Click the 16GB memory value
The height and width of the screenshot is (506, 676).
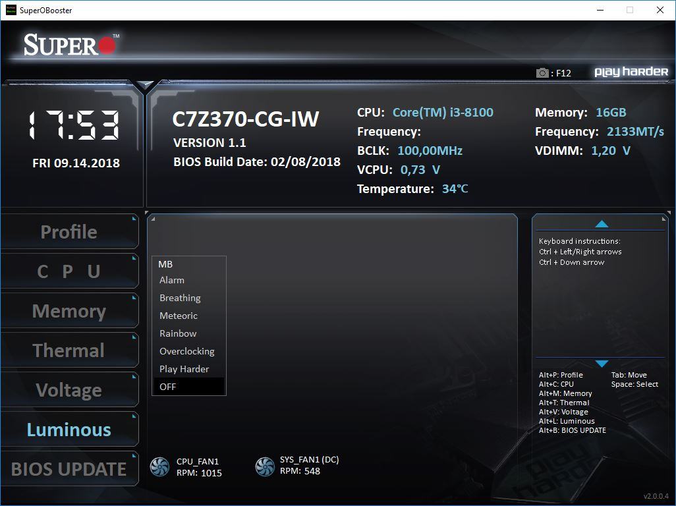click(x=611, y=113)
